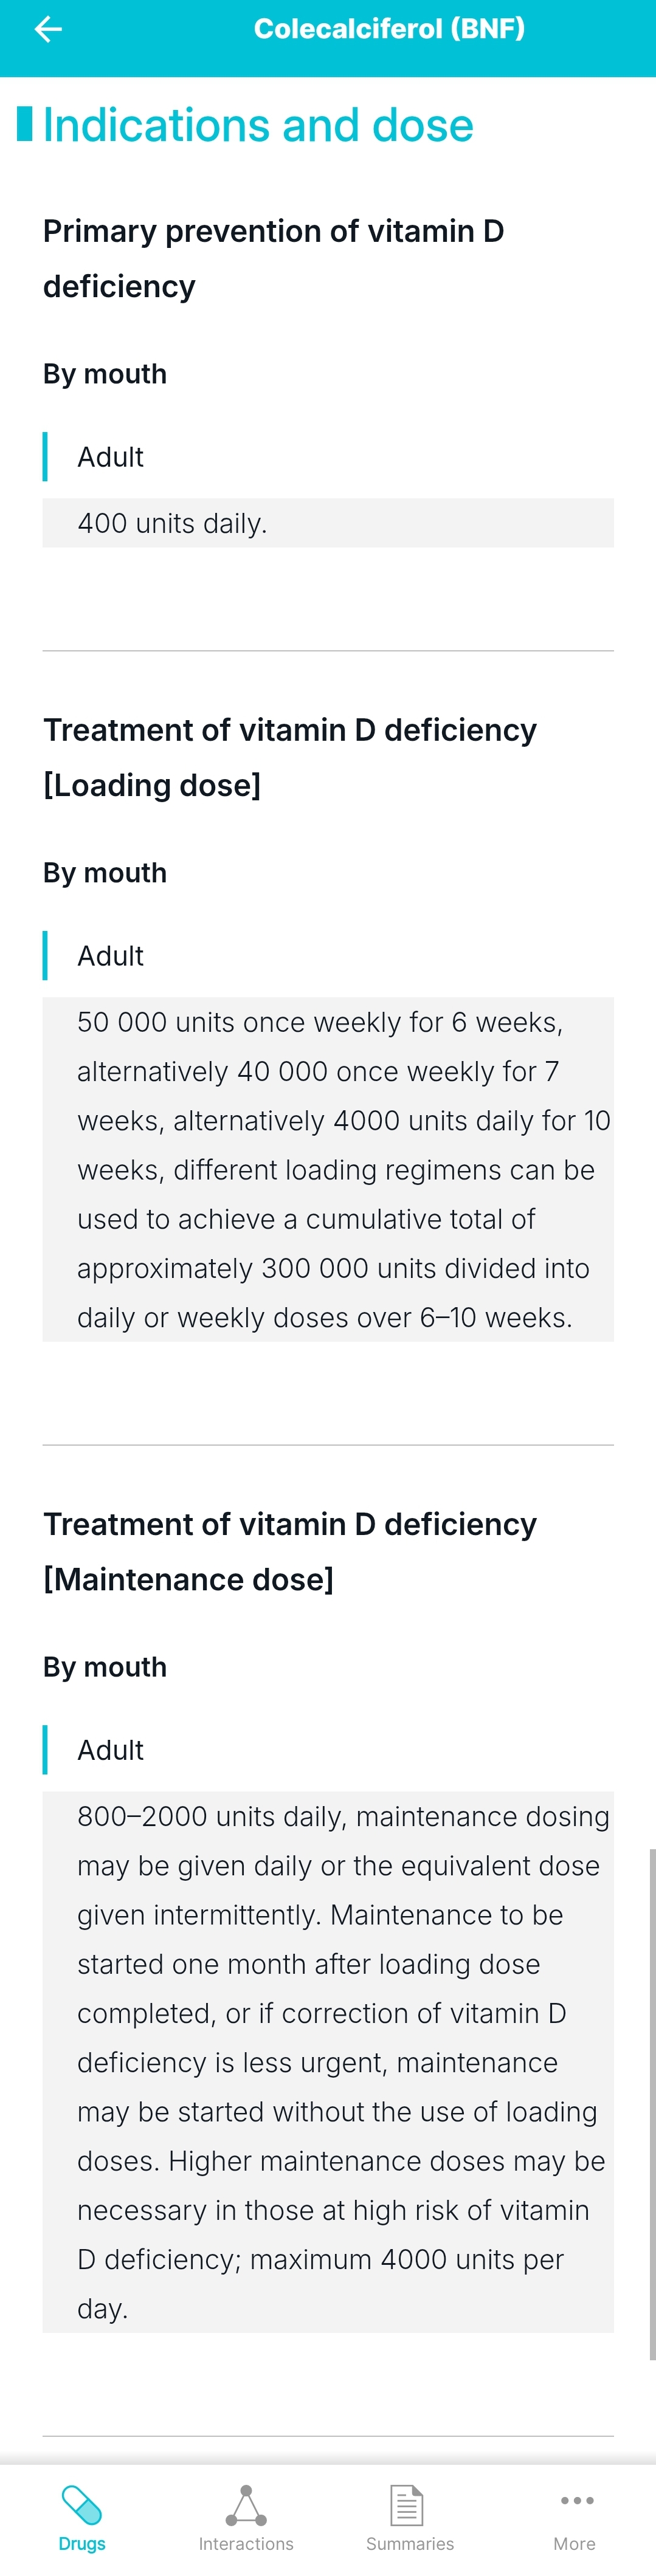
Task: Open the More three-dots icon
Action: pos(577,2500)
